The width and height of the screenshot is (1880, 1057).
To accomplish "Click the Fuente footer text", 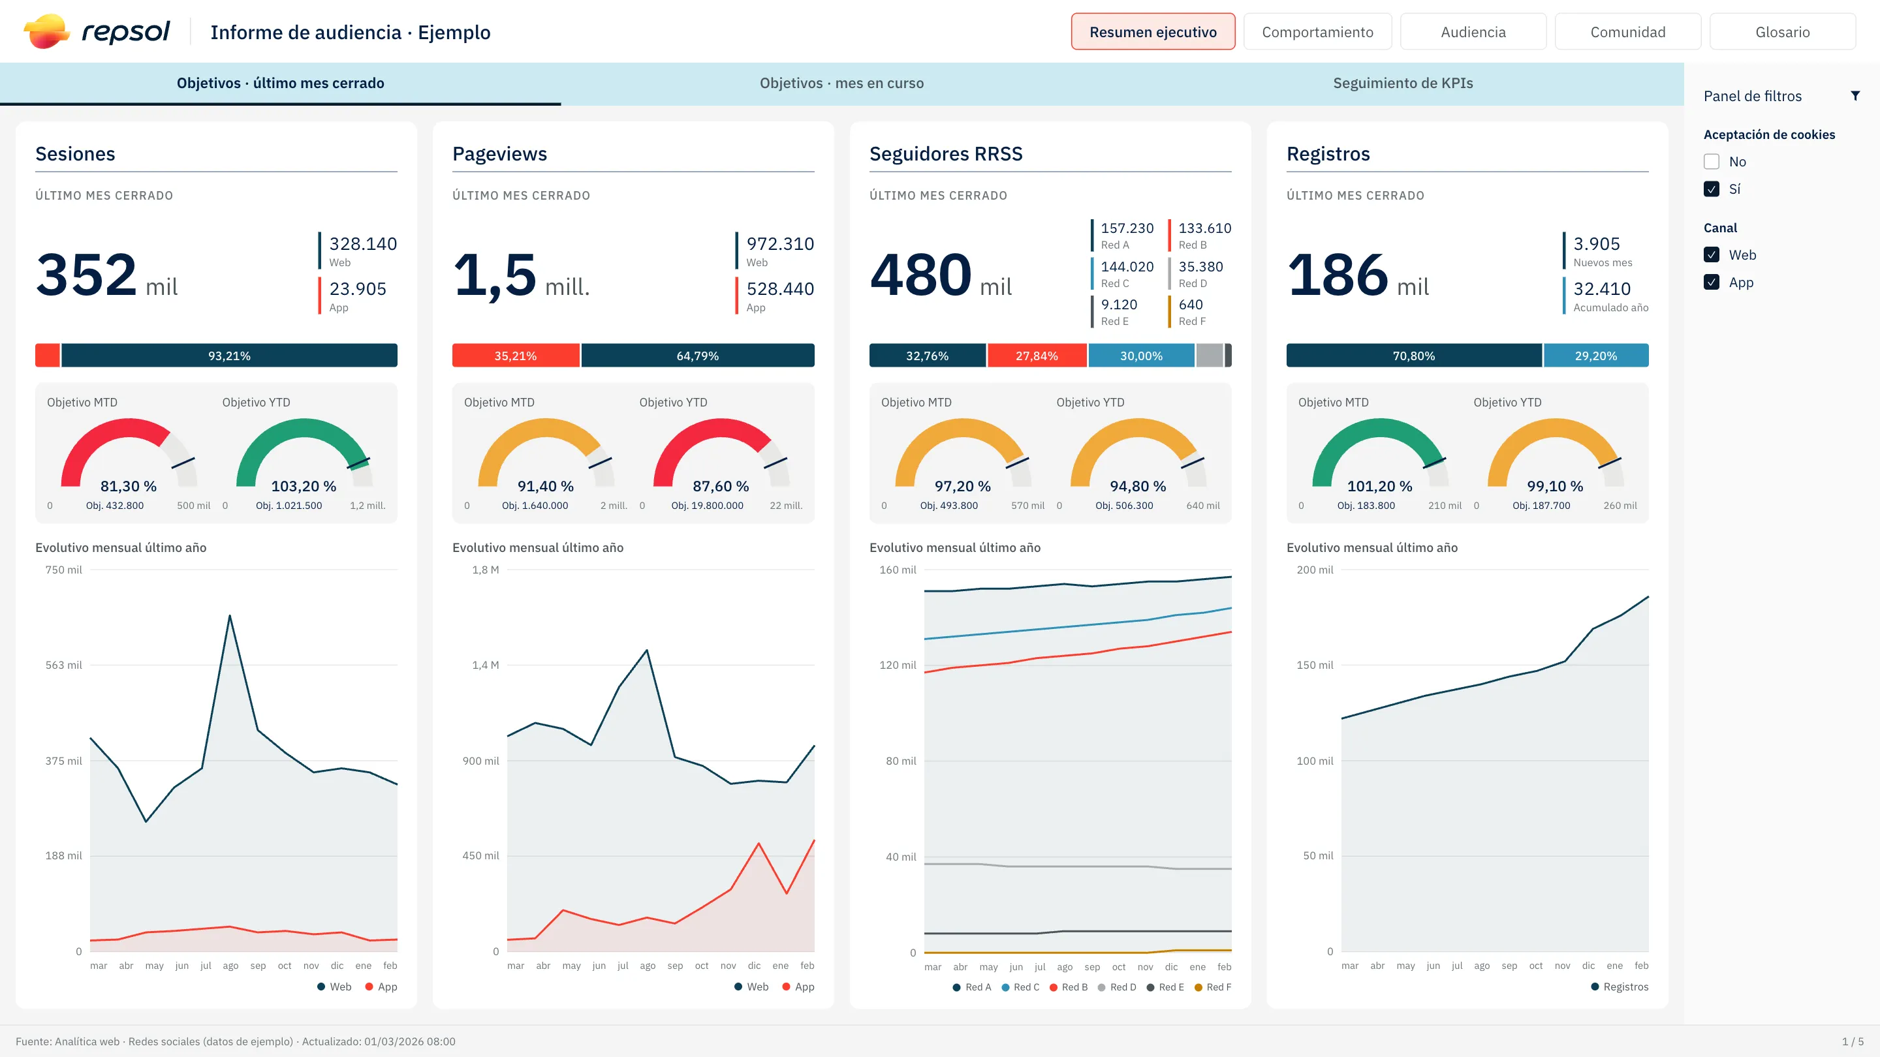I will pos(235,1041).
